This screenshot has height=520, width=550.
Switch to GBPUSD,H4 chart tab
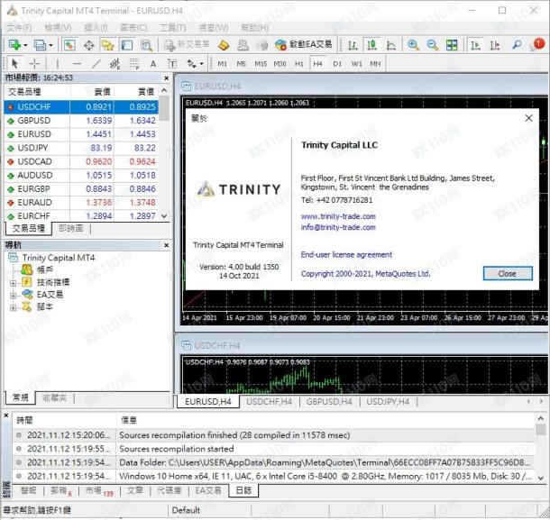[x=329, y=401]
